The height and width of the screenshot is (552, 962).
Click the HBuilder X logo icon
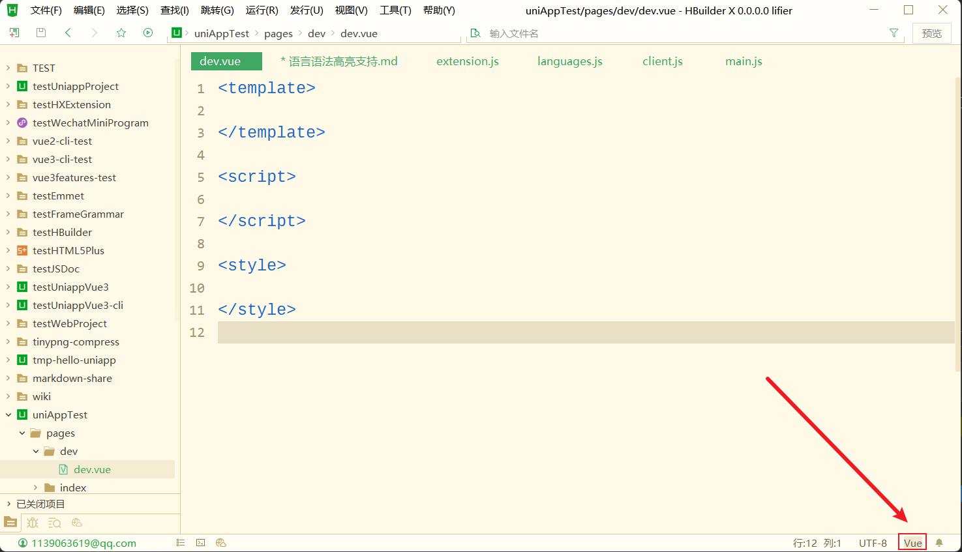pyautogui.click(x=12, y=10)
